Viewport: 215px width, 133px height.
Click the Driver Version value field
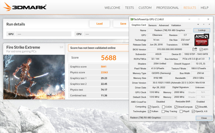coord(178,83)
